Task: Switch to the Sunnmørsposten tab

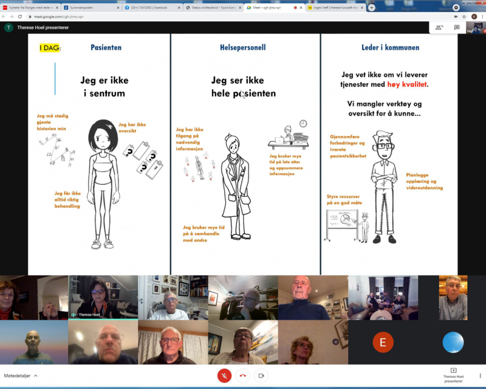Action: coord(91,8)
